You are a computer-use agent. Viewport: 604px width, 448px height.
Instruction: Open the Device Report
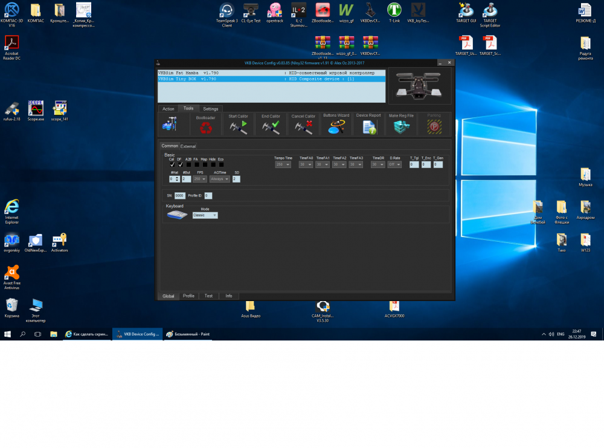tap(368, 127)
